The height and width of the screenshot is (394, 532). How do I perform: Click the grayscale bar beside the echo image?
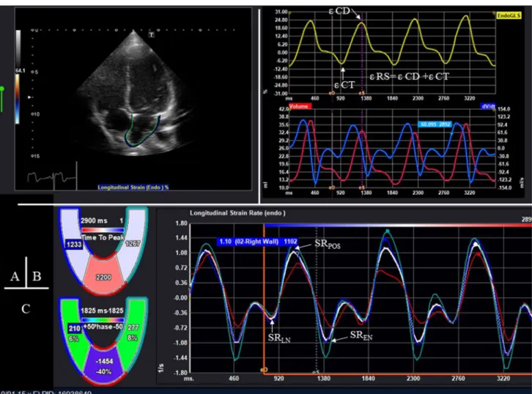click(x=18, y=48)
